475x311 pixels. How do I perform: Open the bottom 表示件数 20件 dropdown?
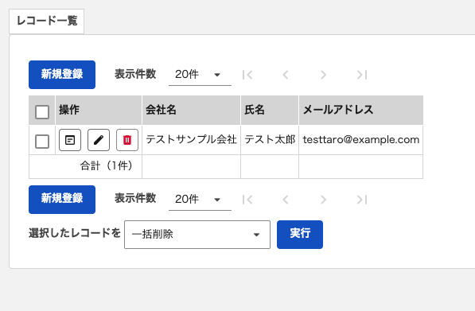pyautogui.click(x=200, y=200)
